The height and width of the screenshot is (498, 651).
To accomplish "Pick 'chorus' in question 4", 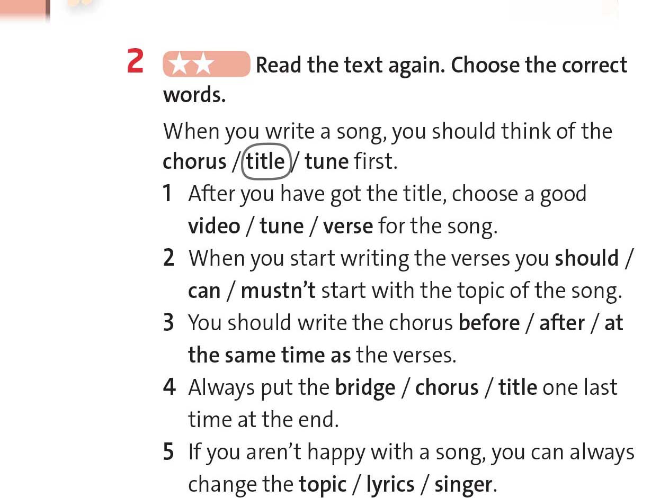I will (x=447, y=388).
